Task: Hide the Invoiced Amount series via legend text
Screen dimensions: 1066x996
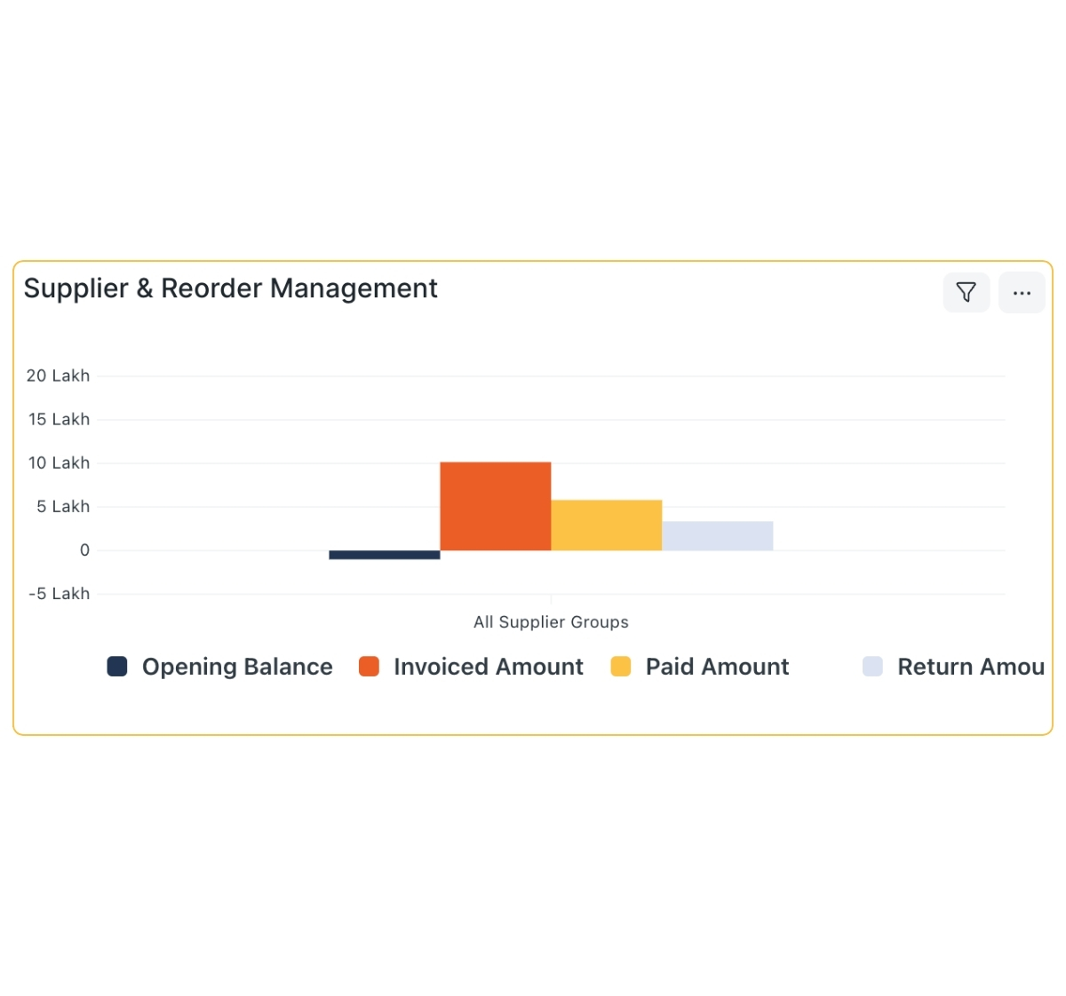Action: point(488,667)
